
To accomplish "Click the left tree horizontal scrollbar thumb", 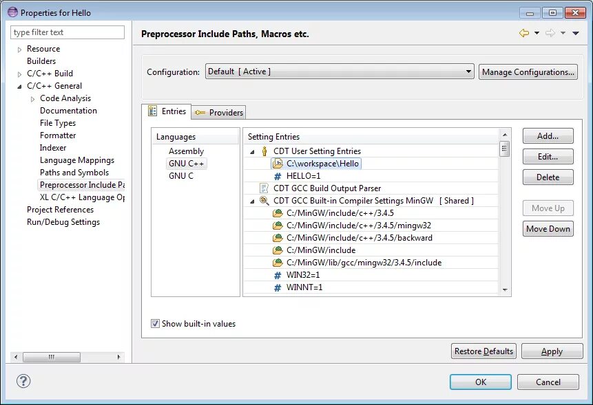I will tap(52, 357).
